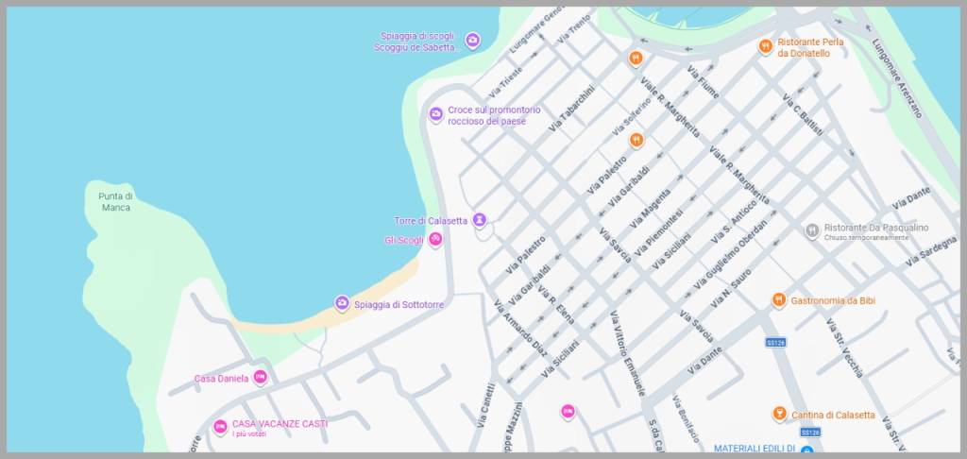Click the restaurant pin beside Via Solferino
This screenshot has width=967, height=459.
(x=636, y=141)
